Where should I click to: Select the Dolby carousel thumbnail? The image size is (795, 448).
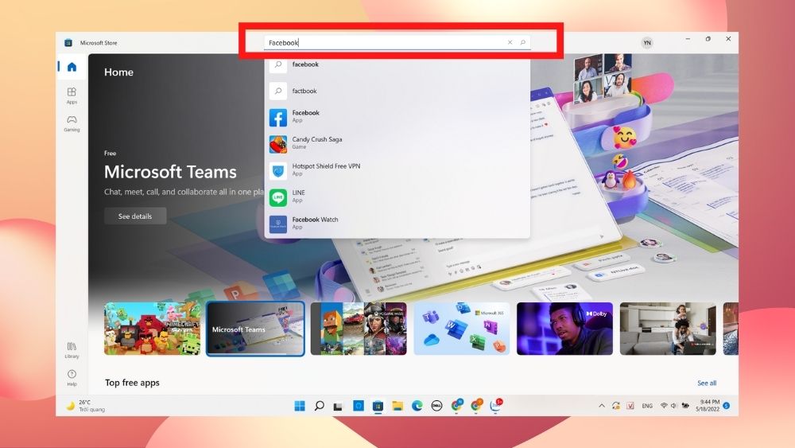pyautogui.click(x=564, y=328)
